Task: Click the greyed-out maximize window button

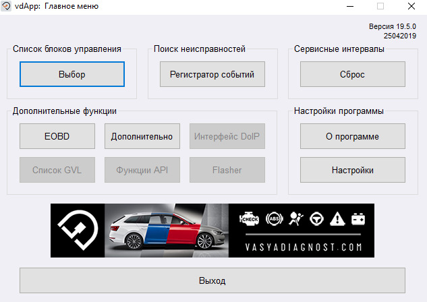Action: coord(380,6)
